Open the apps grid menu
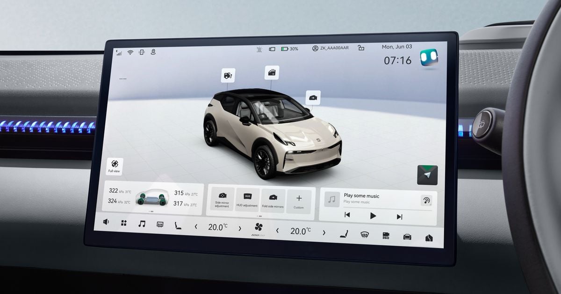Image resolution: width=561 pixels, height=294 pixels. coord(124,223)
